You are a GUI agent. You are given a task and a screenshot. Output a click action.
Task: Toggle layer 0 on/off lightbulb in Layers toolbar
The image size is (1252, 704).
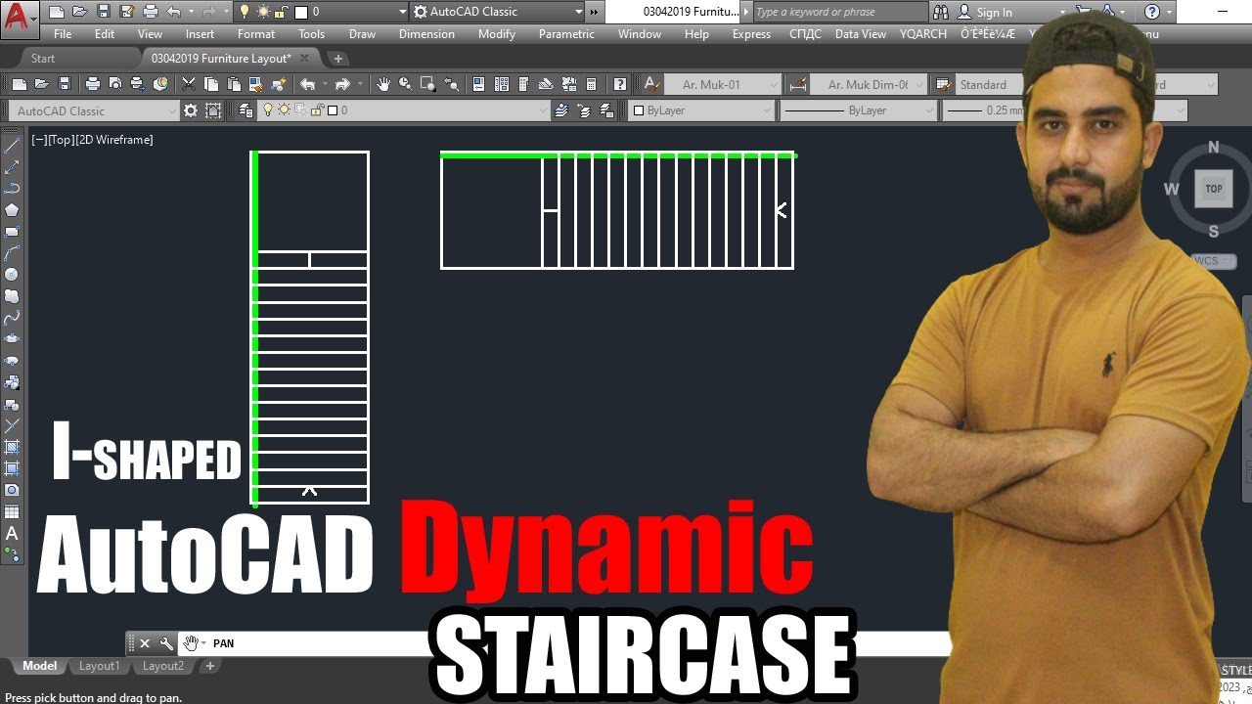(x=267, y=110)
